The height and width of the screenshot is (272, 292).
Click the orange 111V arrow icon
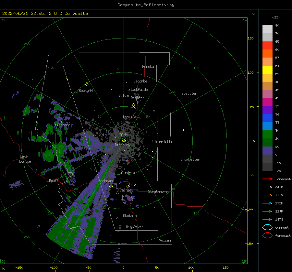pyautogui.click(x=267, y=195)
